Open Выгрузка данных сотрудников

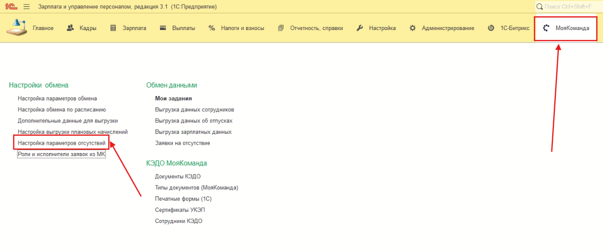point(194,110)
